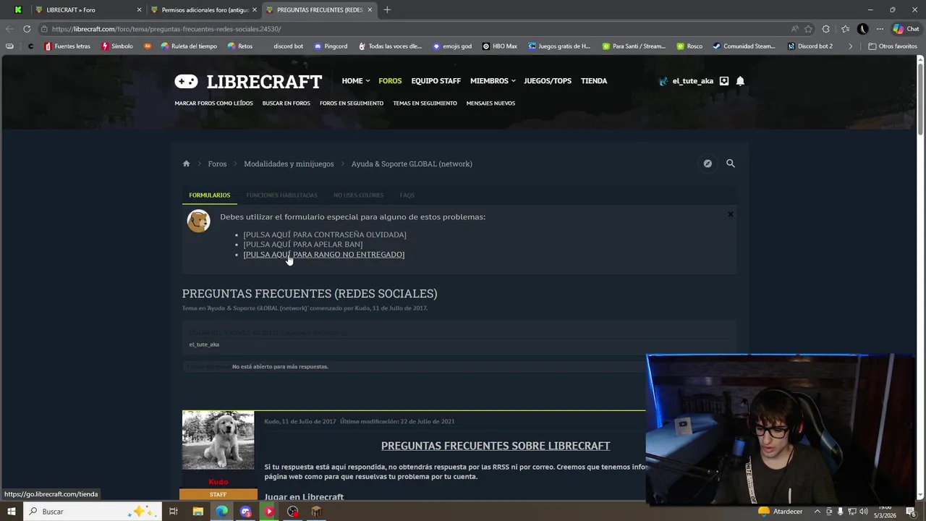
Task: Click the read aloud icon in address bar
Action: [794, 29]
